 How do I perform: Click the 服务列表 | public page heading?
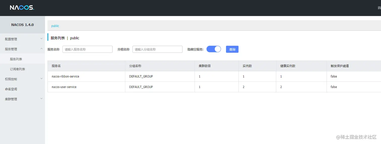point(65,38)
